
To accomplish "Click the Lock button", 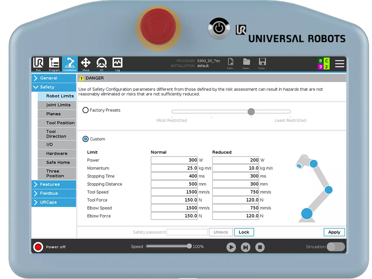I will [244, 232].
